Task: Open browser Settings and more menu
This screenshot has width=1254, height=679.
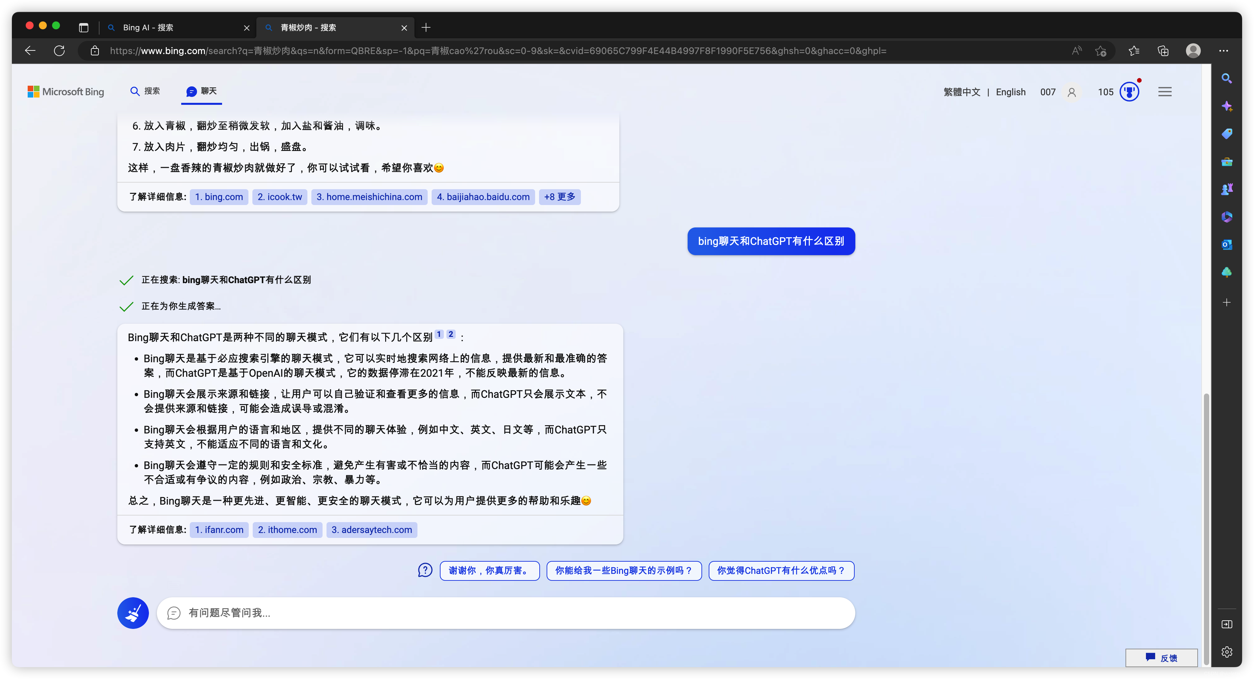Action: (x=1223, y=51)
